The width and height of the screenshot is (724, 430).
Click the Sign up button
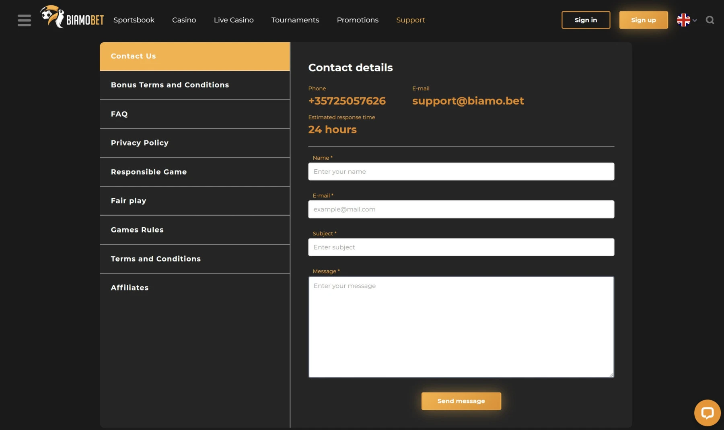pos(644,20)
